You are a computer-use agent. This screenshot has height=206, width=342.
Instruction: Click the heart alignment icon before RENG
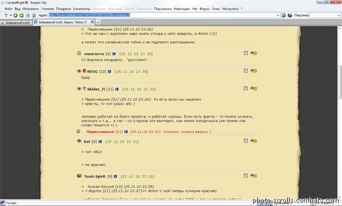click(79, 71)
